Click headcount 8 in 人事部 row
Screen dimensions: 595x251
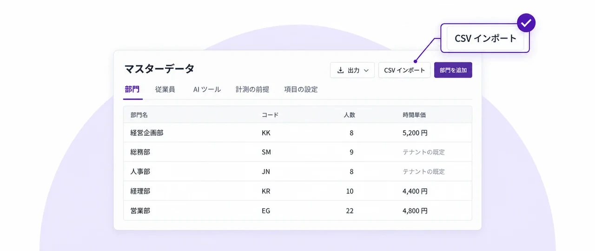(x=351, y=172)
